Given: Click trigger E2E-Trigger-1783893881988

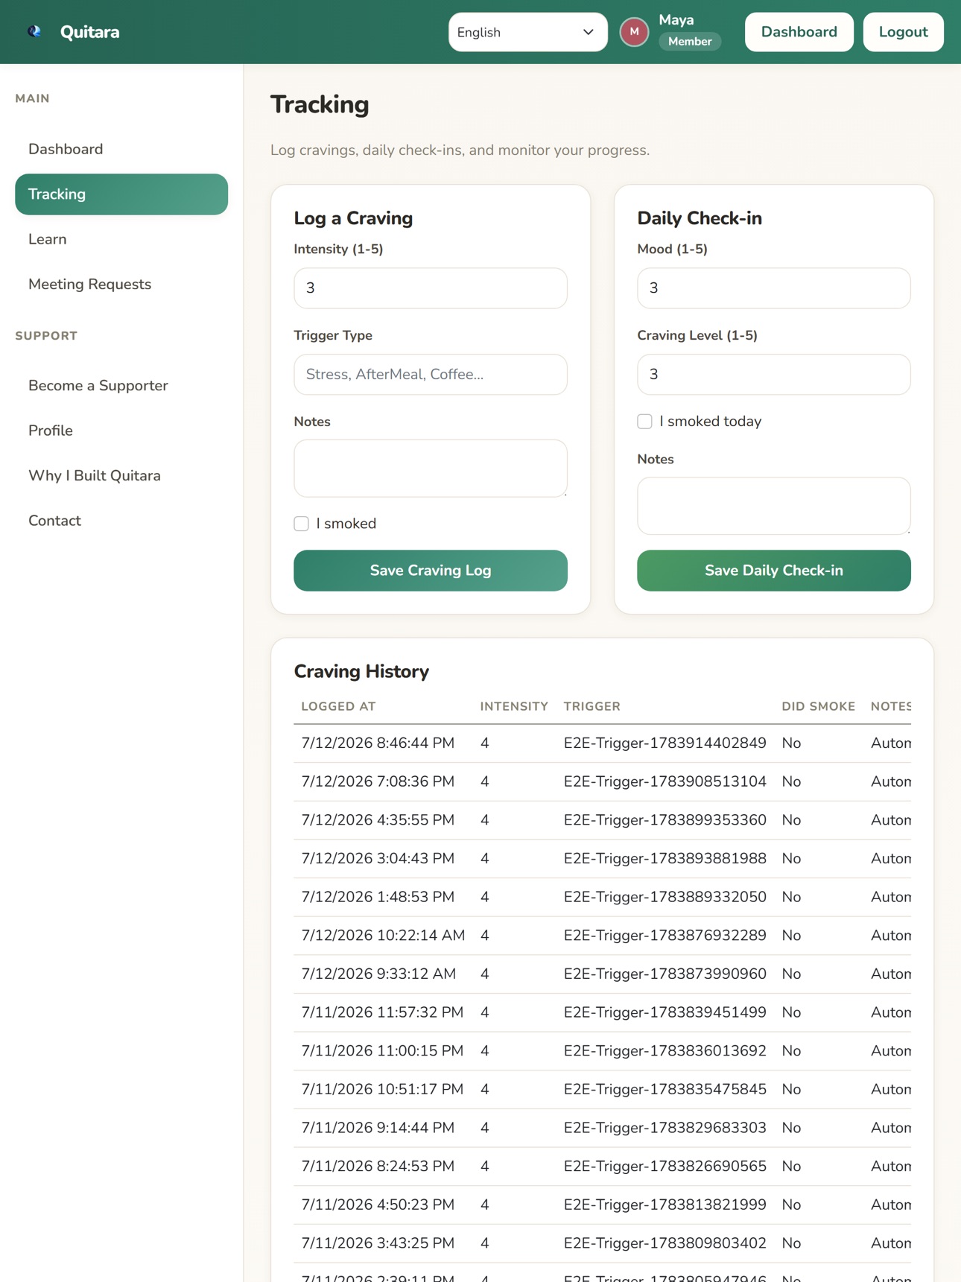Looking at the screenshot, I should [665, 859].
